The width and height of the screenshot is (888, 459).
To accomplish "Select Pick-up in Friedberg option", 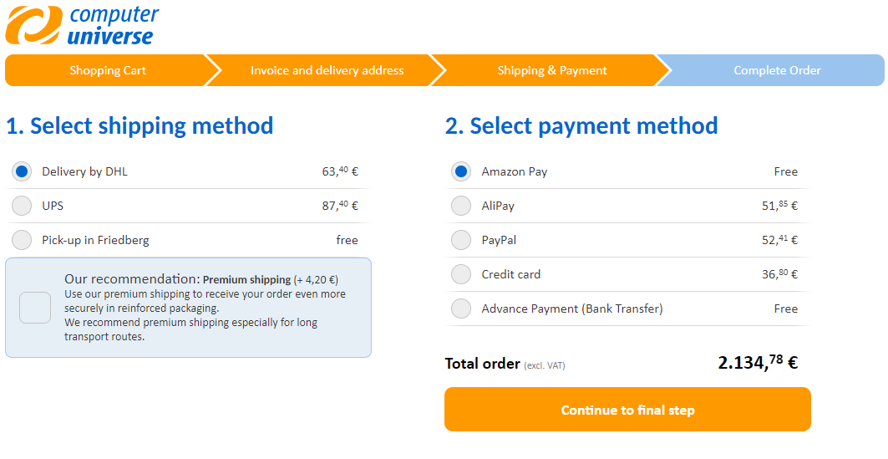I will click(23, 240).
